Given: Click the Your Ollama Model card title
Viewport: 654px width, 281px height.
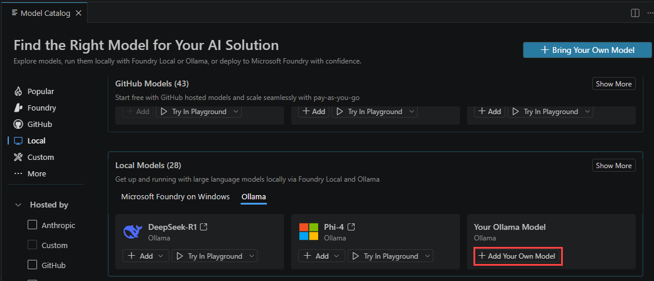Looking at the screenshot, I should coord(510,228).
